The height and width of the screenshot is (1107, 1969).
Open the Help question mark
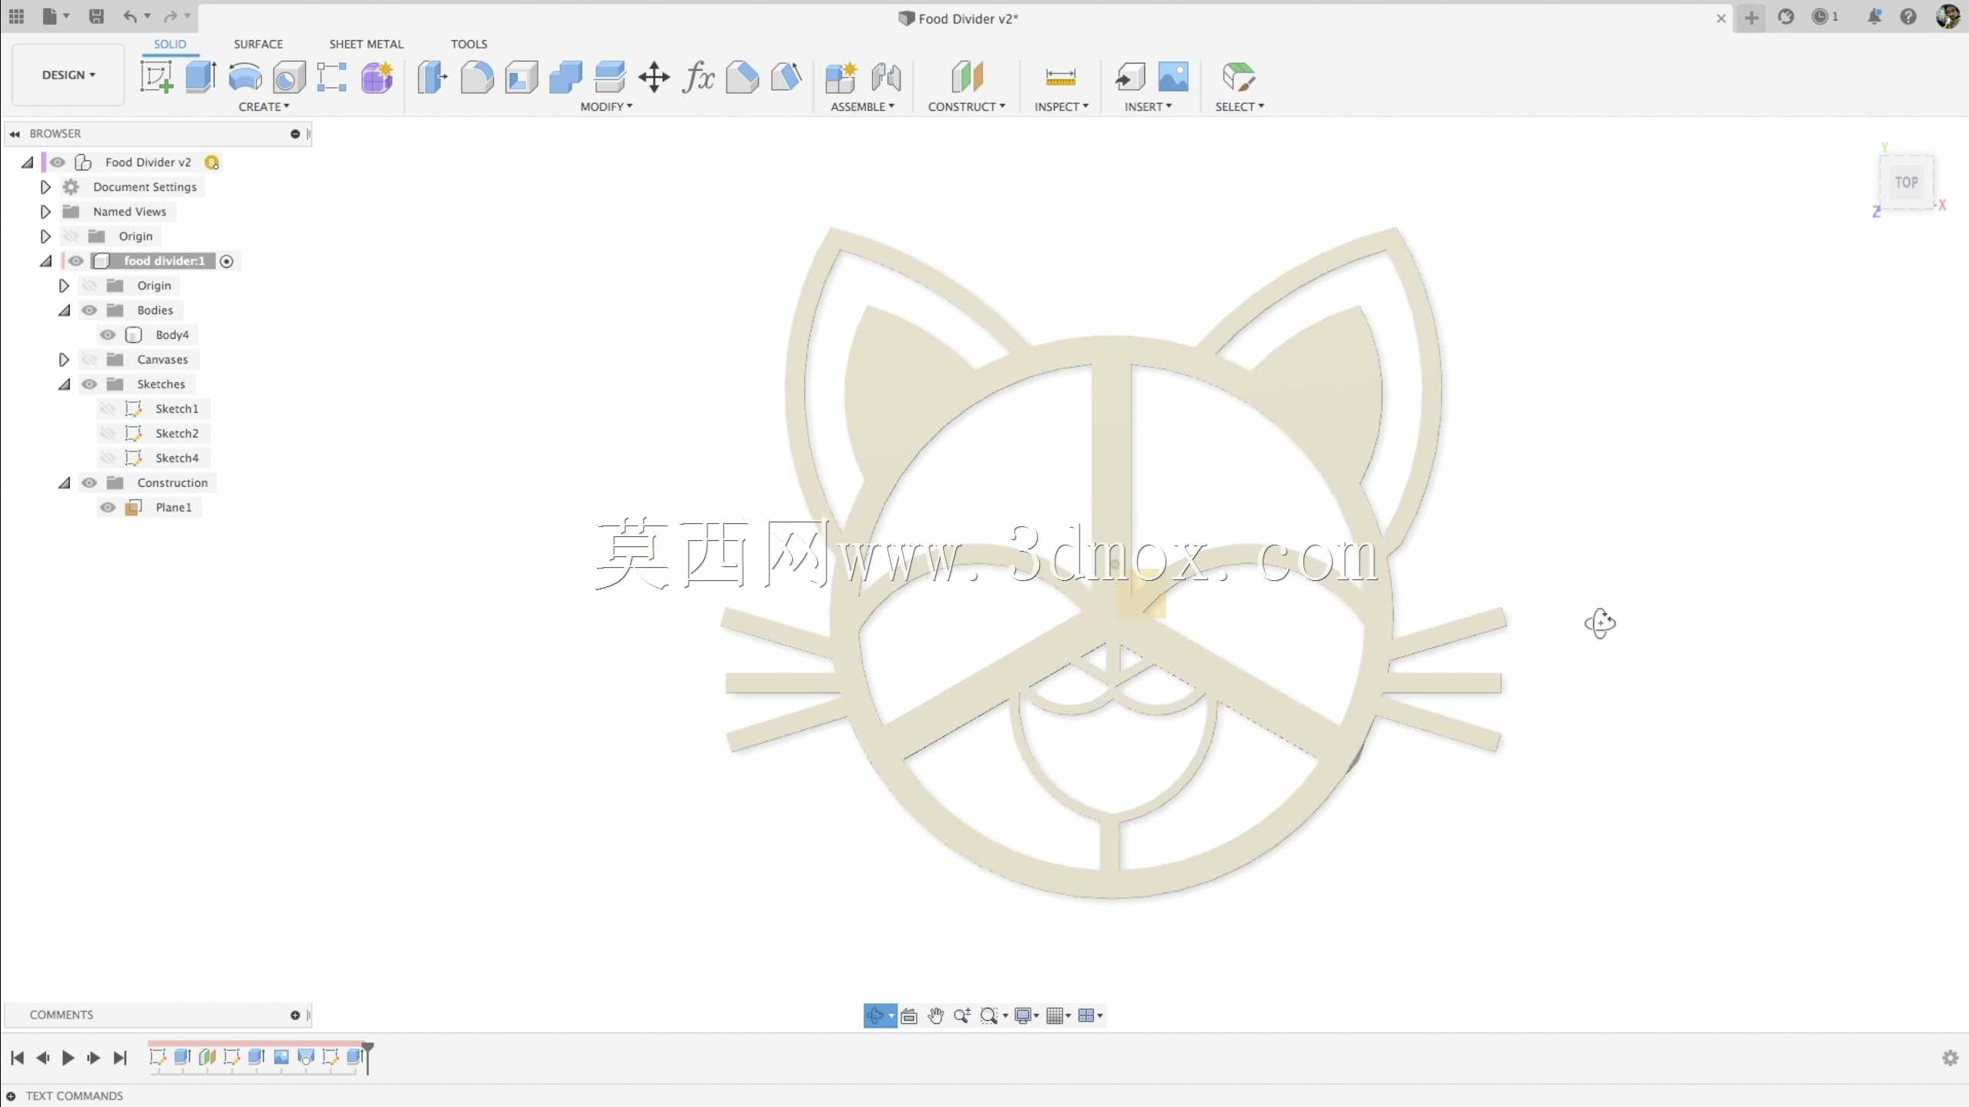1908,16
